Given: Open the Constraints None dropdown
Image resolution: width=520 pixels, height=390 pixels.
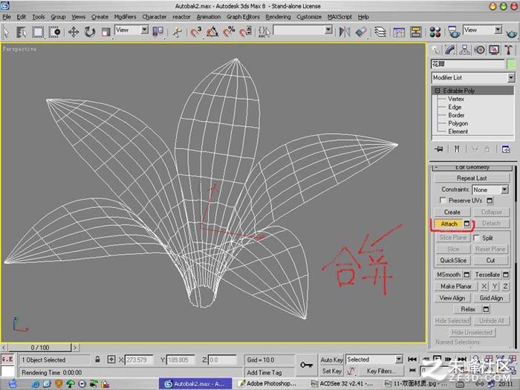Looking at the screenshot, I should [x=490, y=189].
